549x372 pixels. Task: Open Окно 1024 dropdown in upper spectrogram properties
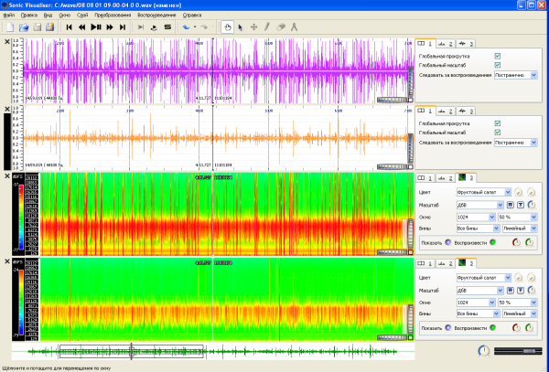pos(476,218)
